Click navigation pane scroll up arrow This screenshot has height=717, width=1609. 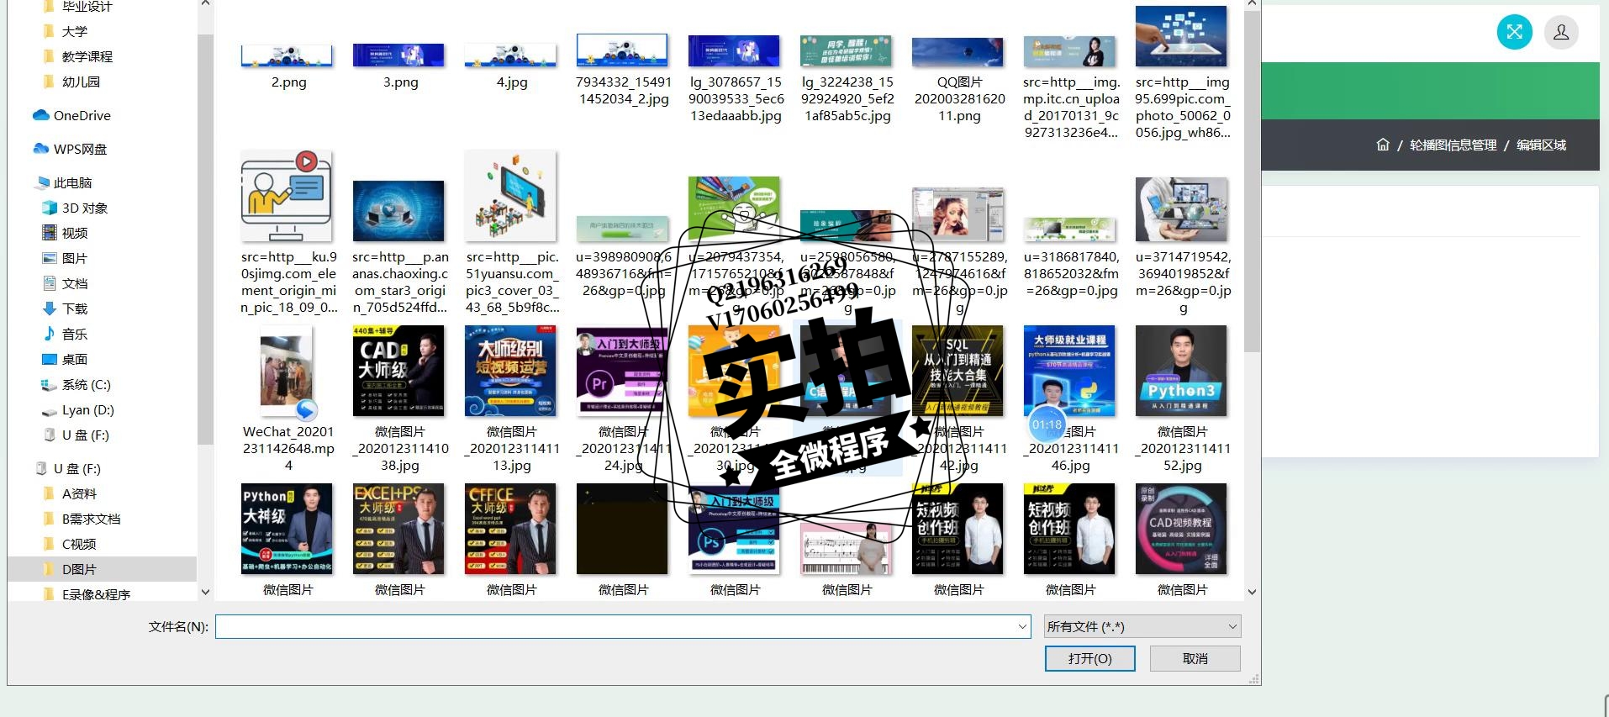point(205,4)
